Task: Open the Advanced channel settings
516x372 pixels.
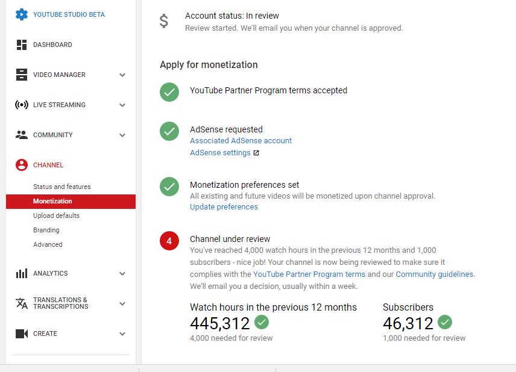Action: point(48,244)
